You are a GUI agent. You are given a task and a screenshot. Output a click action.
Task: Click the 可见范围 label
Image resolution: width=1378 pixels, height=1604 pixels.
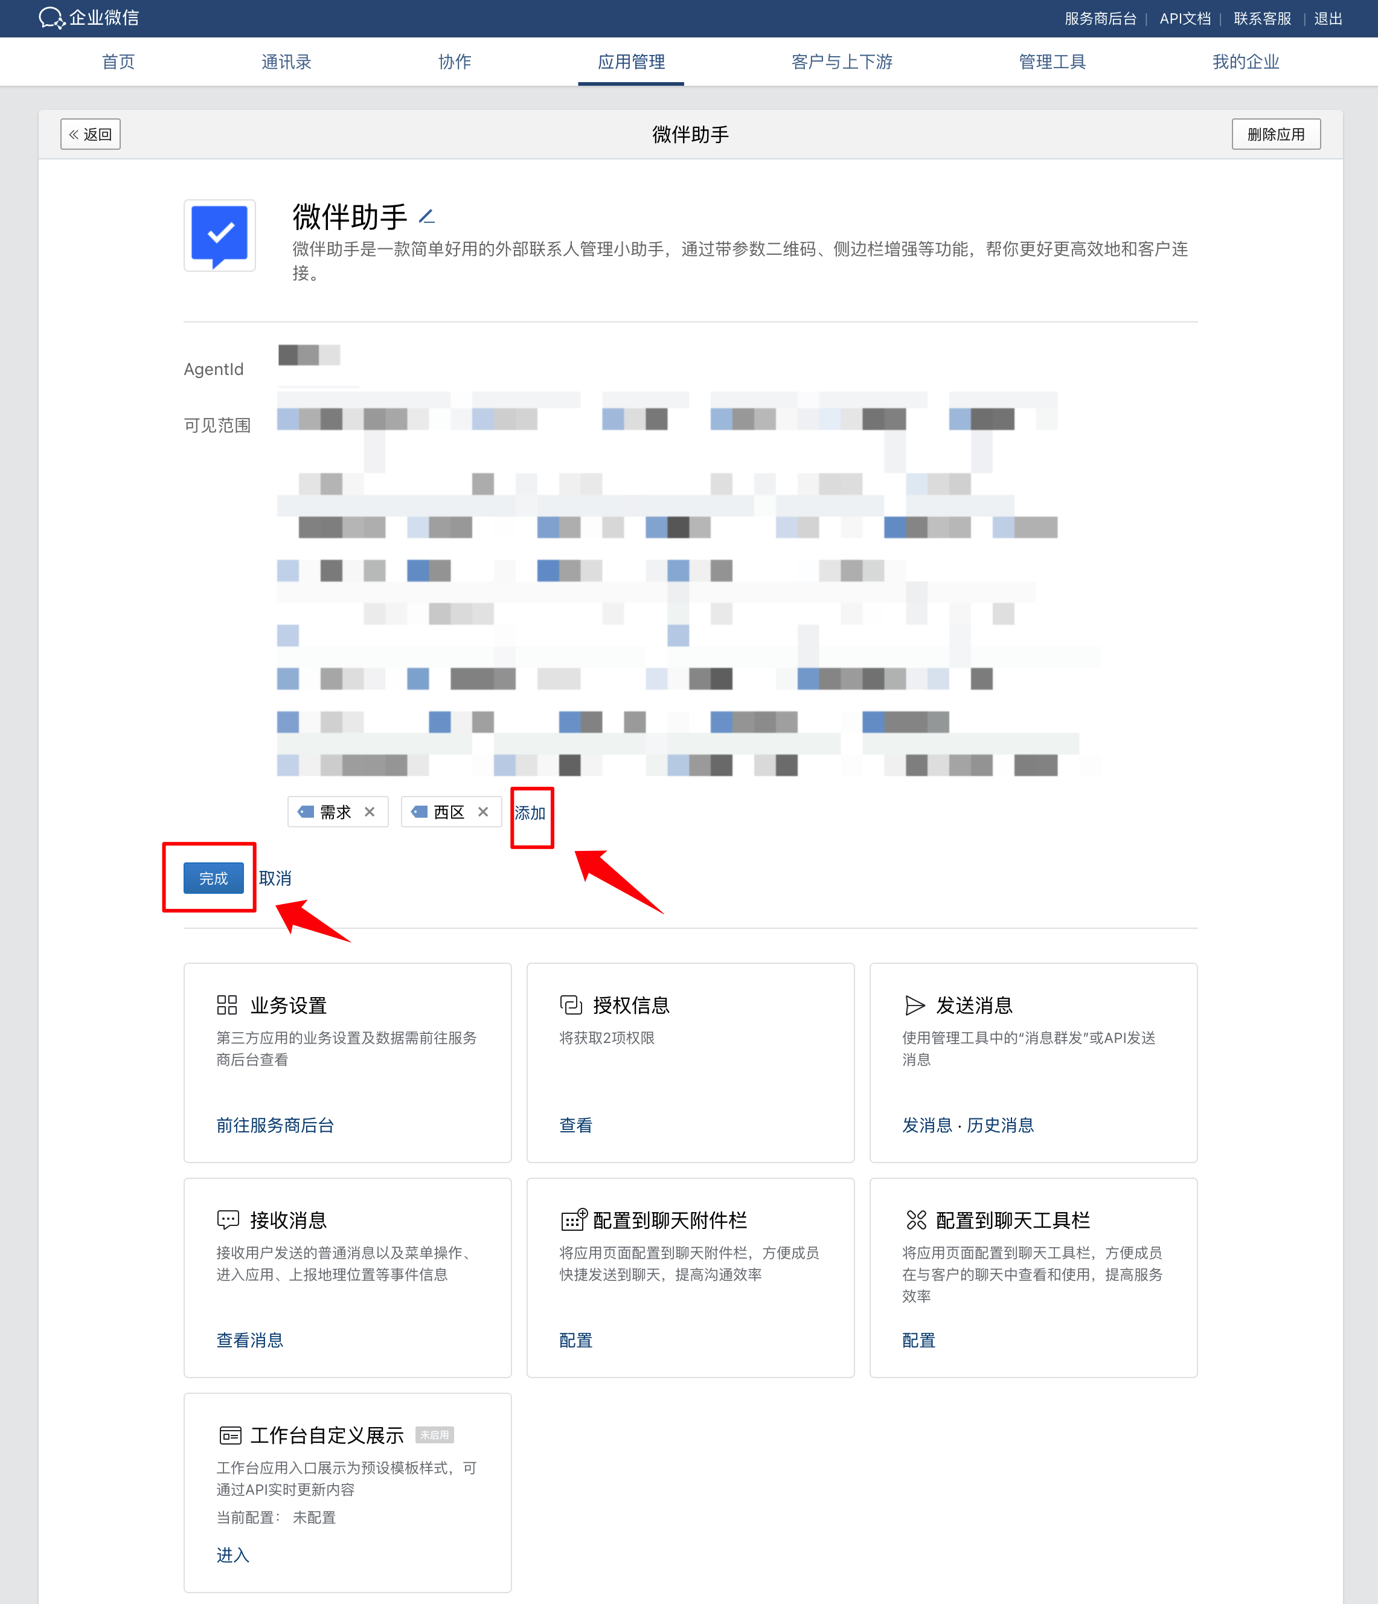pyautogui.click(x=217, y=425)
